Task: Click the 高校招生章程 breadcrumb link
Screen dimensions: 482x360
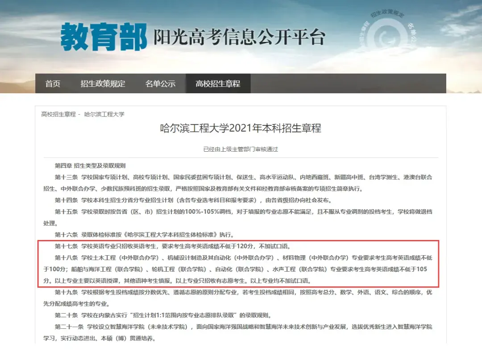Action: point(58,114)
